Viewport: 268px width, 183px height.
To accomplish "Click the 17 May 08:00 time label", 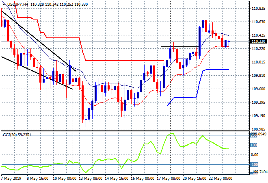I will pyautogui.click(x=169, y=179).
